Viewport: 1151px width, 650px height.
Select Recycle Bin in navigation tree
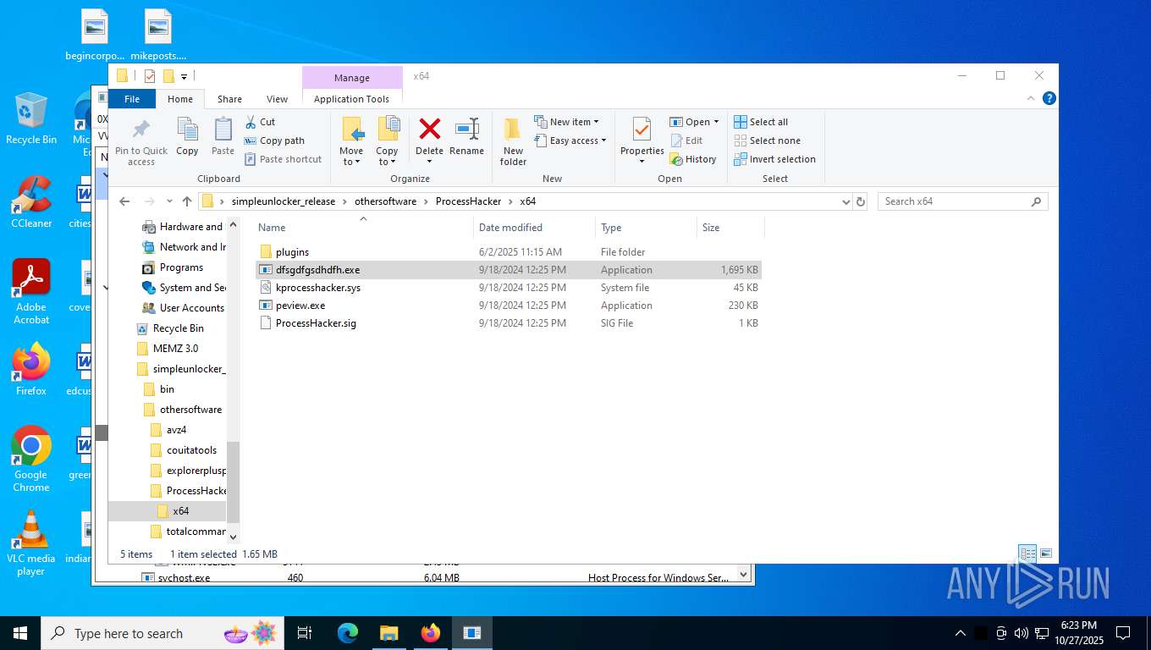click(178, 328)
